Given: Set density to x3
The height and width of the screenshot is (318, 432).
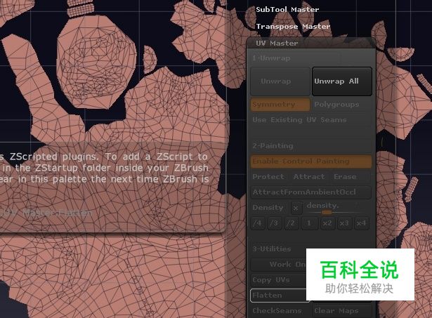Looking at the screenshot, I should pyautogui.click(x=344, y=223).
